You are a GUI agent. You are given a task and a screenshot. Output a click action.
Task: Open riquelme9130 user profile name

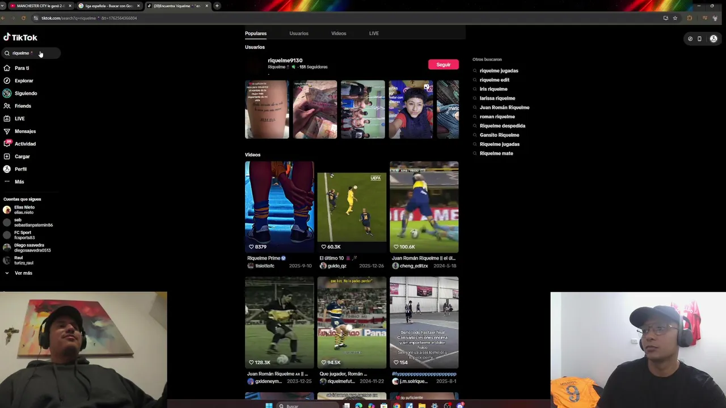click(x=285, y=61)
